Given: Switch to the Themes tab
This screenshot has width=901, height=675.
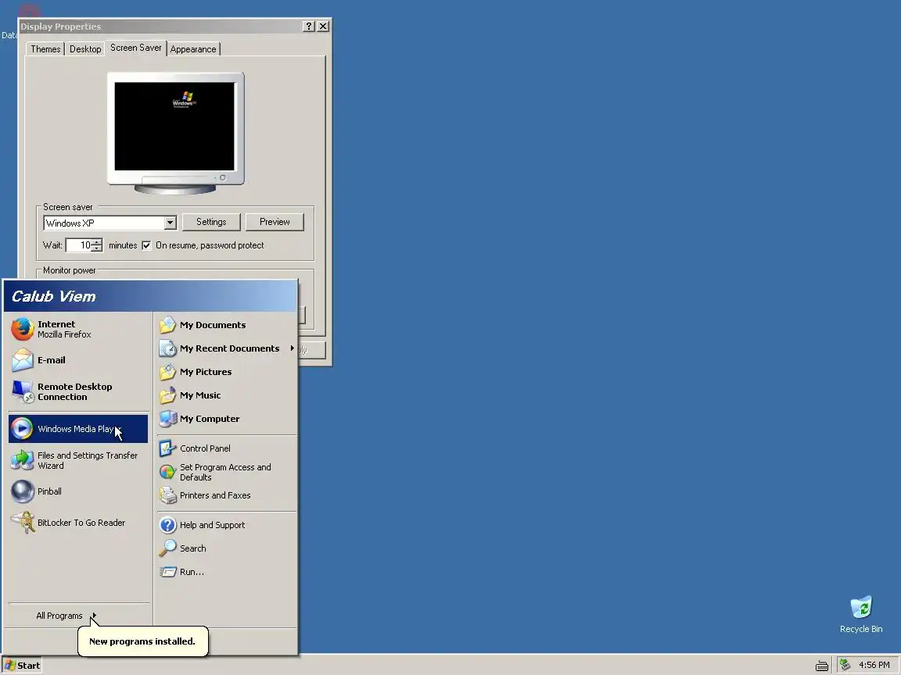Looking at the screenshot, I should pyautogui.click(x=45, y=49).
